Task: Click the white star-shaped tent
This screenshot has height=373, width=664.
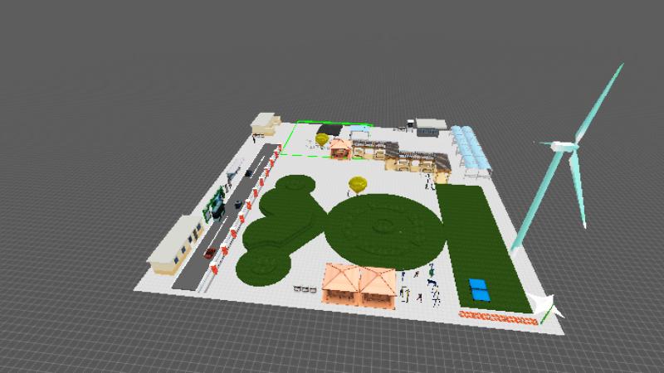Action: click(546, 307)
